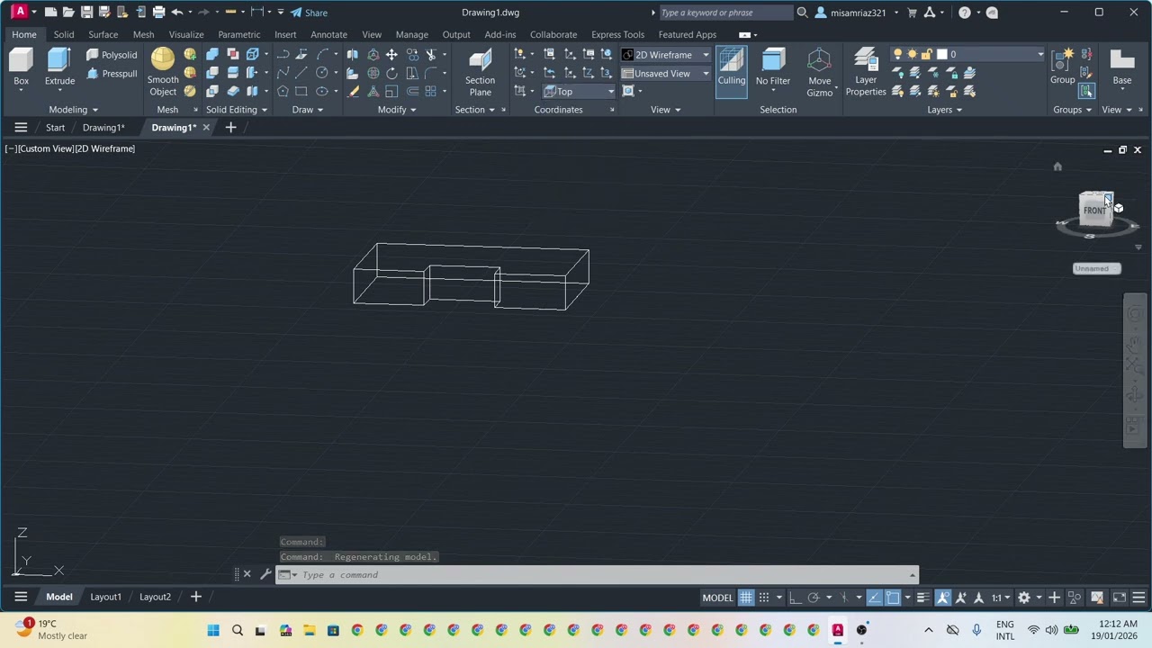Click the Home icon above the ViewCube
The width and height of the screenshot is (1152, 648).
pos(1057,166)
